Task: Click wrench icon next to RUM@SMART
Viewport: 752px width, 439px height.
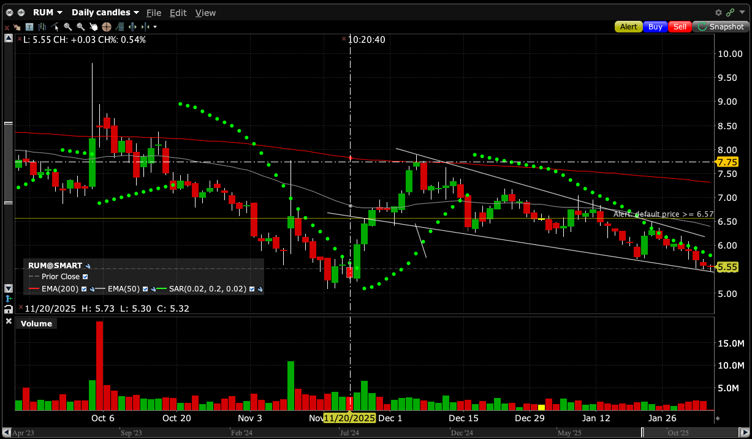Action: [x=88, y=266]
